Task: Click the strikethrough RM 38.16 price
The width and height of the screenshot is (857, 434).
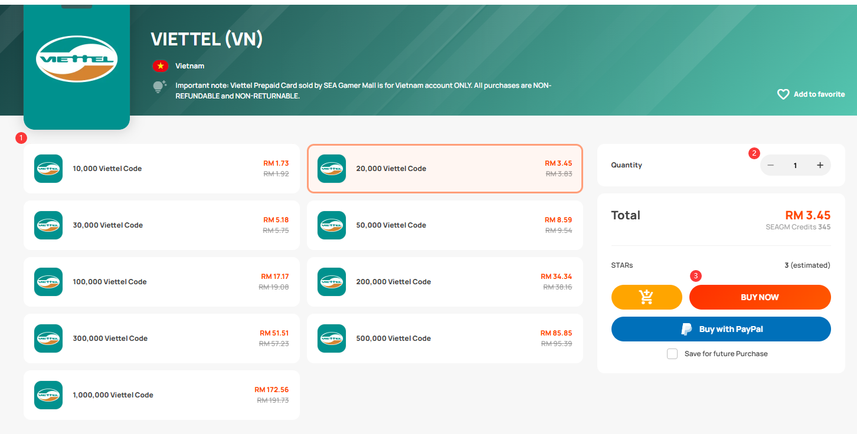Action: [x=558, y=287]
